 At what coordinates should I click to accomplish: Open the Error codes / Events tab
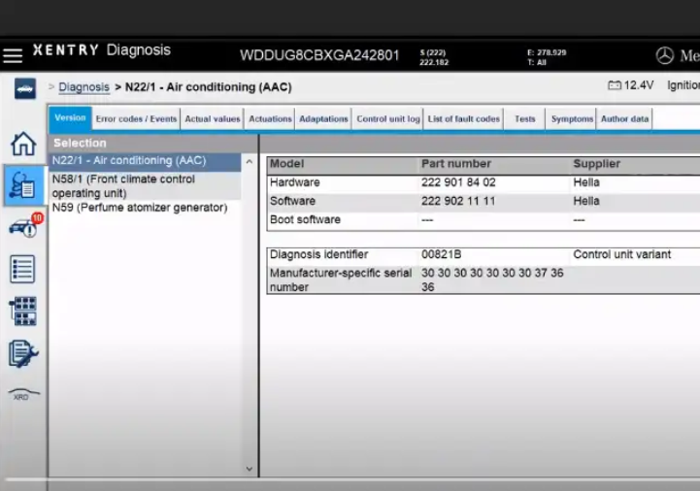136,119
